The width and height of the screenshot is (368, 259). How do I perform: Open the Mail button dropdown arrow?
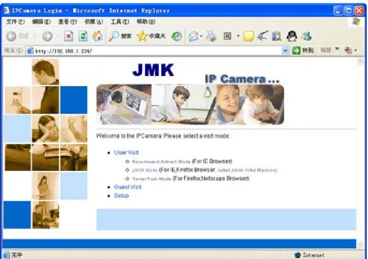click(201, 37)
